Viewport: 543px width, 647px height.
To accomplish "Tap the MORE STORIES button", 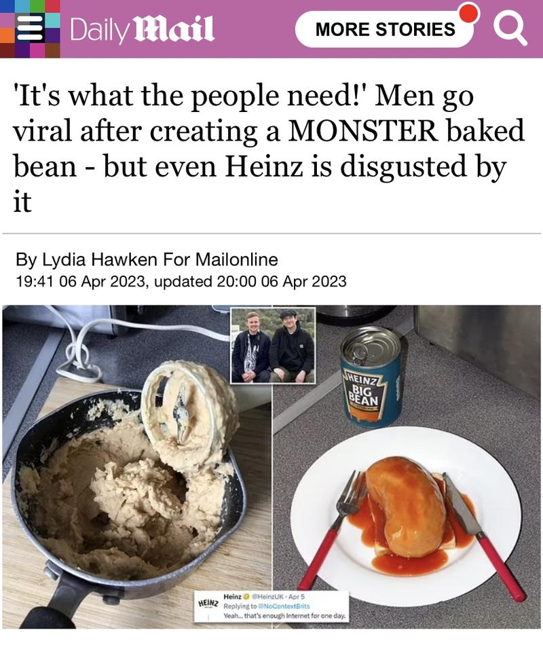I will pos(385,29).
